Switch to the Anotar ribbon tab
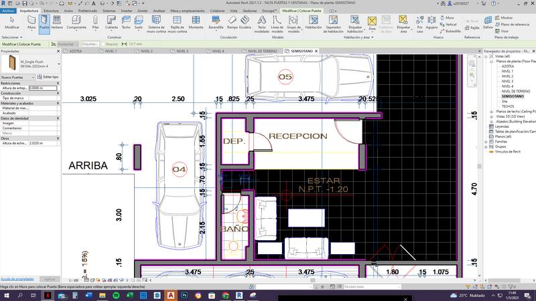Viewport: 536px width, 301px height. coord(143,11)
